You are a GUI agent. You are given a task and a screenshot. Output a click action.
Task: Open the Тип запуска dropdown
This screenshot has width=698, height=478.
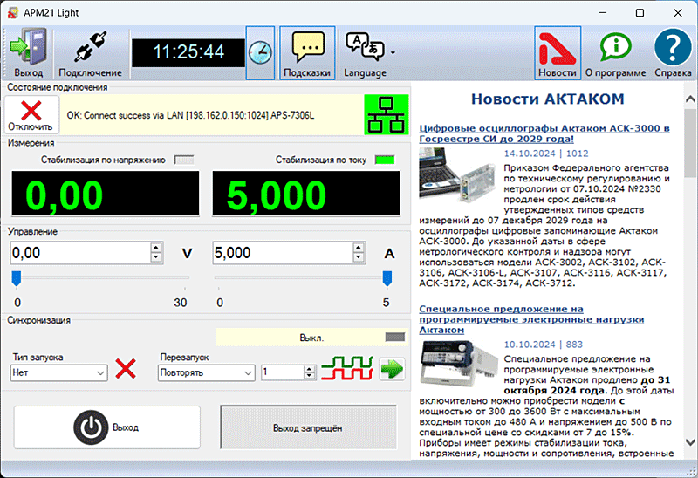point(58,372)
